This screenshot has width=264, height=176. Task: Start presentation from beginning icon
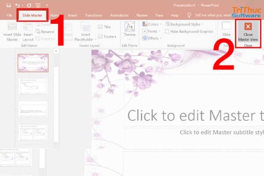point(38,5)
